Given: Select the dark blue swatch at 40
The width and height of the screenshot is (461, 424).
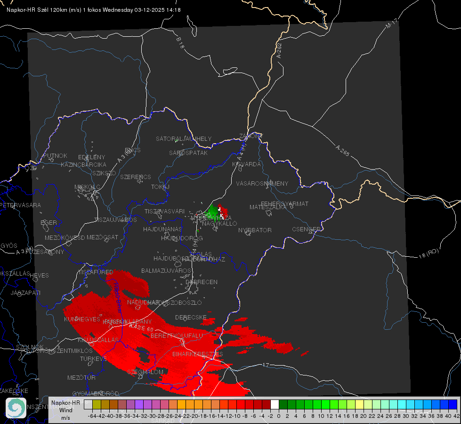Looking at the screenshot, I should click(x=453, y=404).
